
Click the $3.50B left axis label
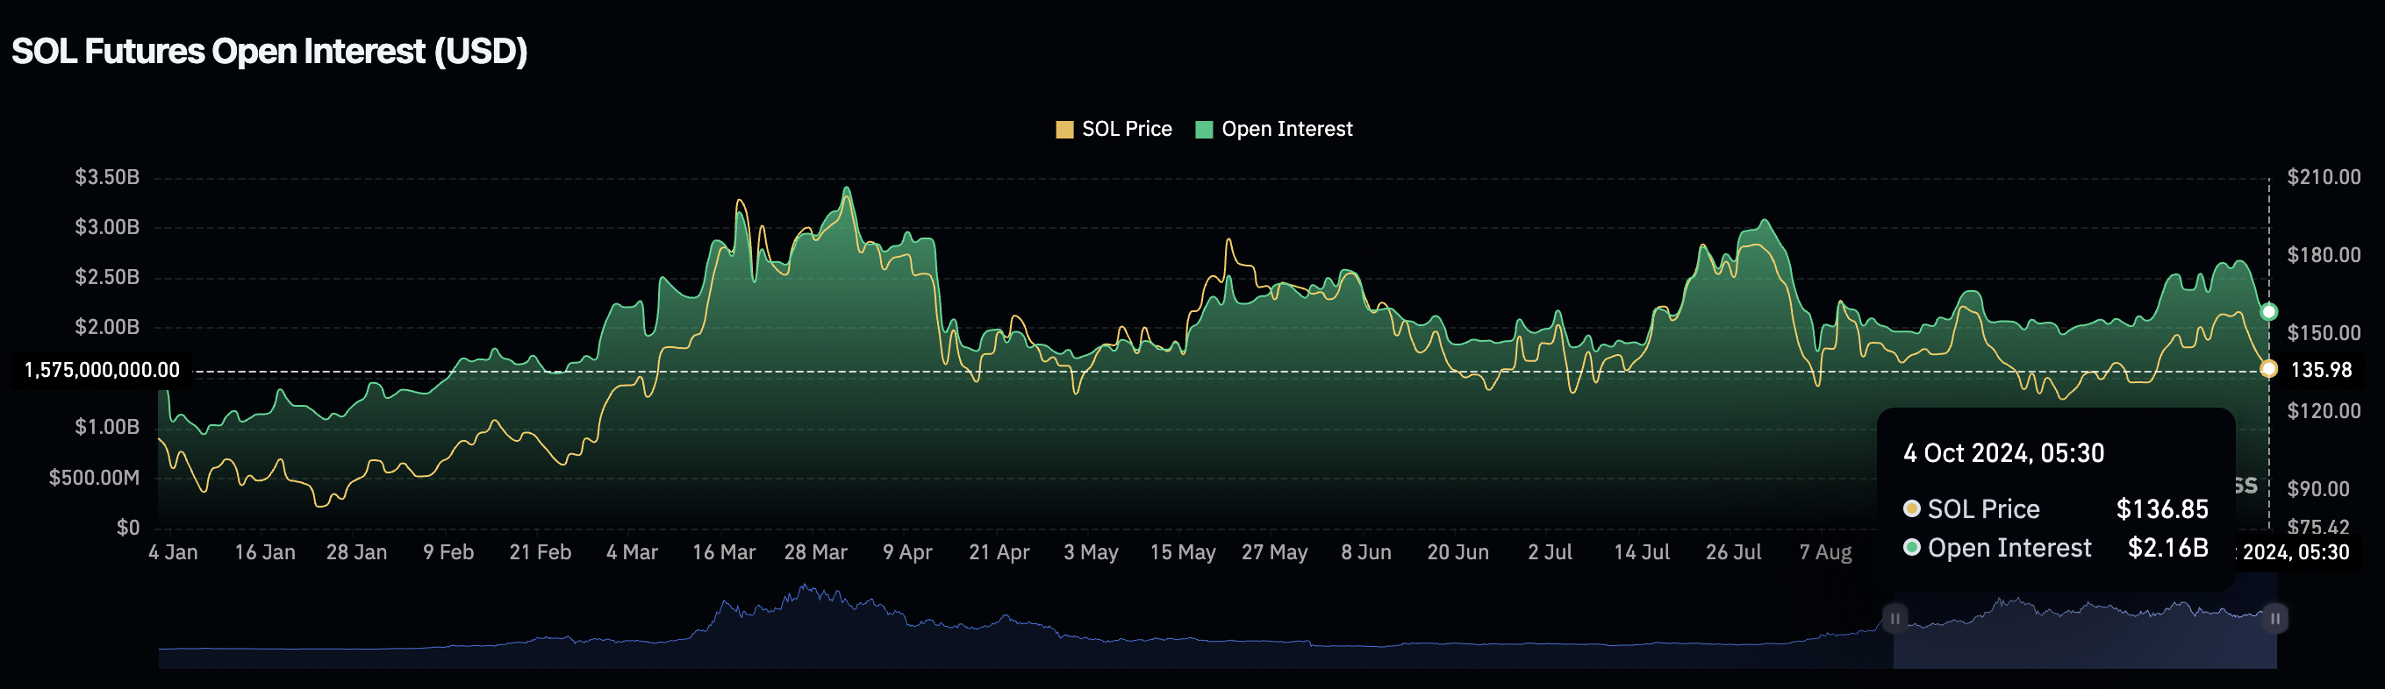click(107, 177)
